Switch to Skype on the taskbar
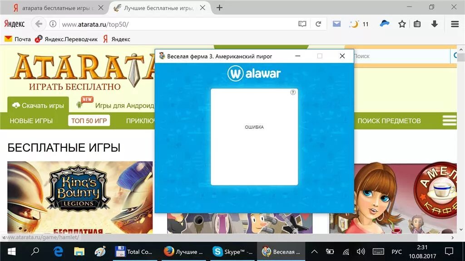Image resolution: width=465 pixels, height=261 pixels. pos(233,251)
